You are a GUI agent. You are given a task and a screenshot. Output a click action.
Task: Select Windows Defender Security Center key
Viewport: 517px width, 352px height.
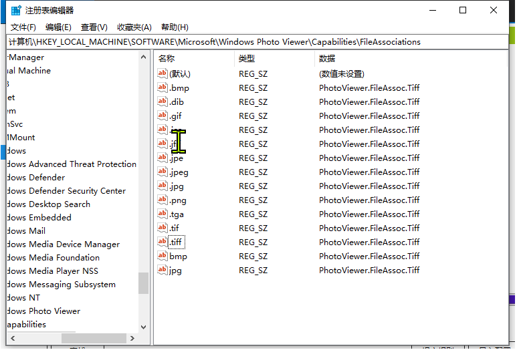click(x=67, y=191)
